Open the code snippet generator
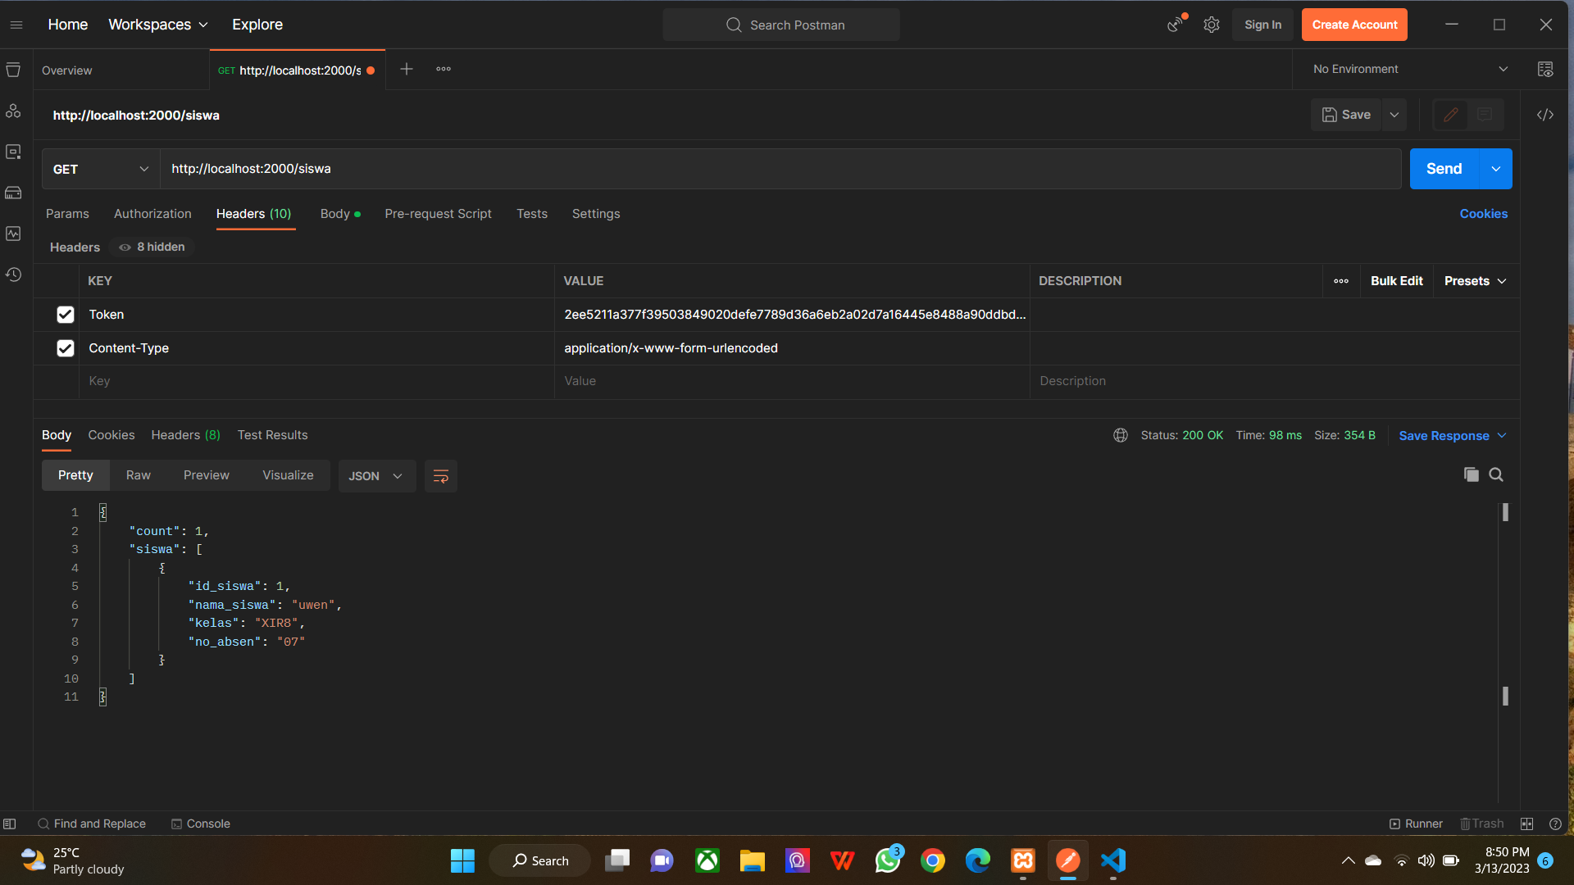1574x885 pixels. pos(1545,115)
